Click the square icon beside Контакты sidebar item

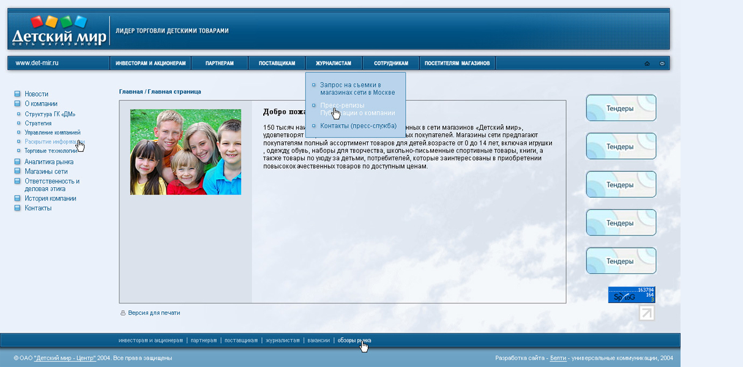click(18, 209)
